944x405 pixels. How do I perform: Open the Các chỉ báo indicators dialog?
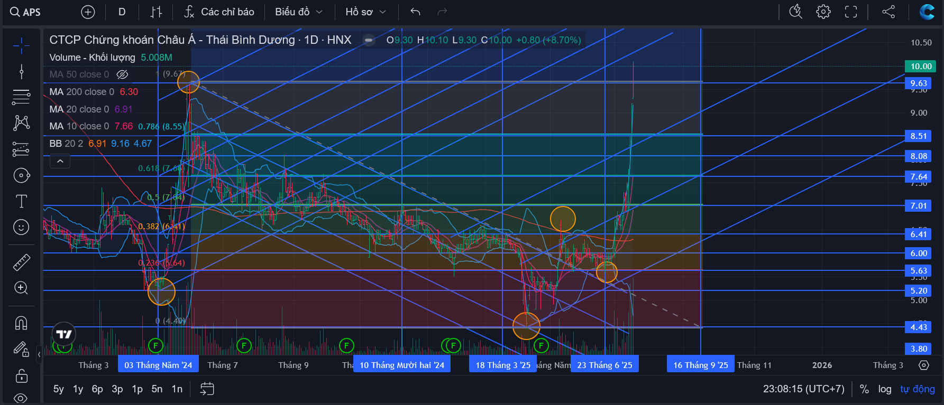point(219,12)
